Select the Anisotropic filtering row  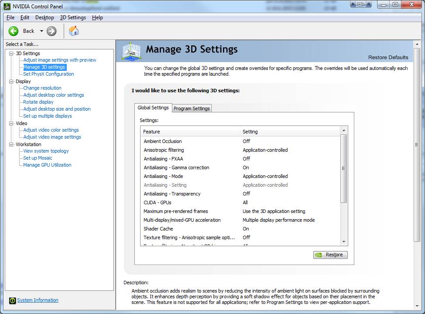[240, 150]
